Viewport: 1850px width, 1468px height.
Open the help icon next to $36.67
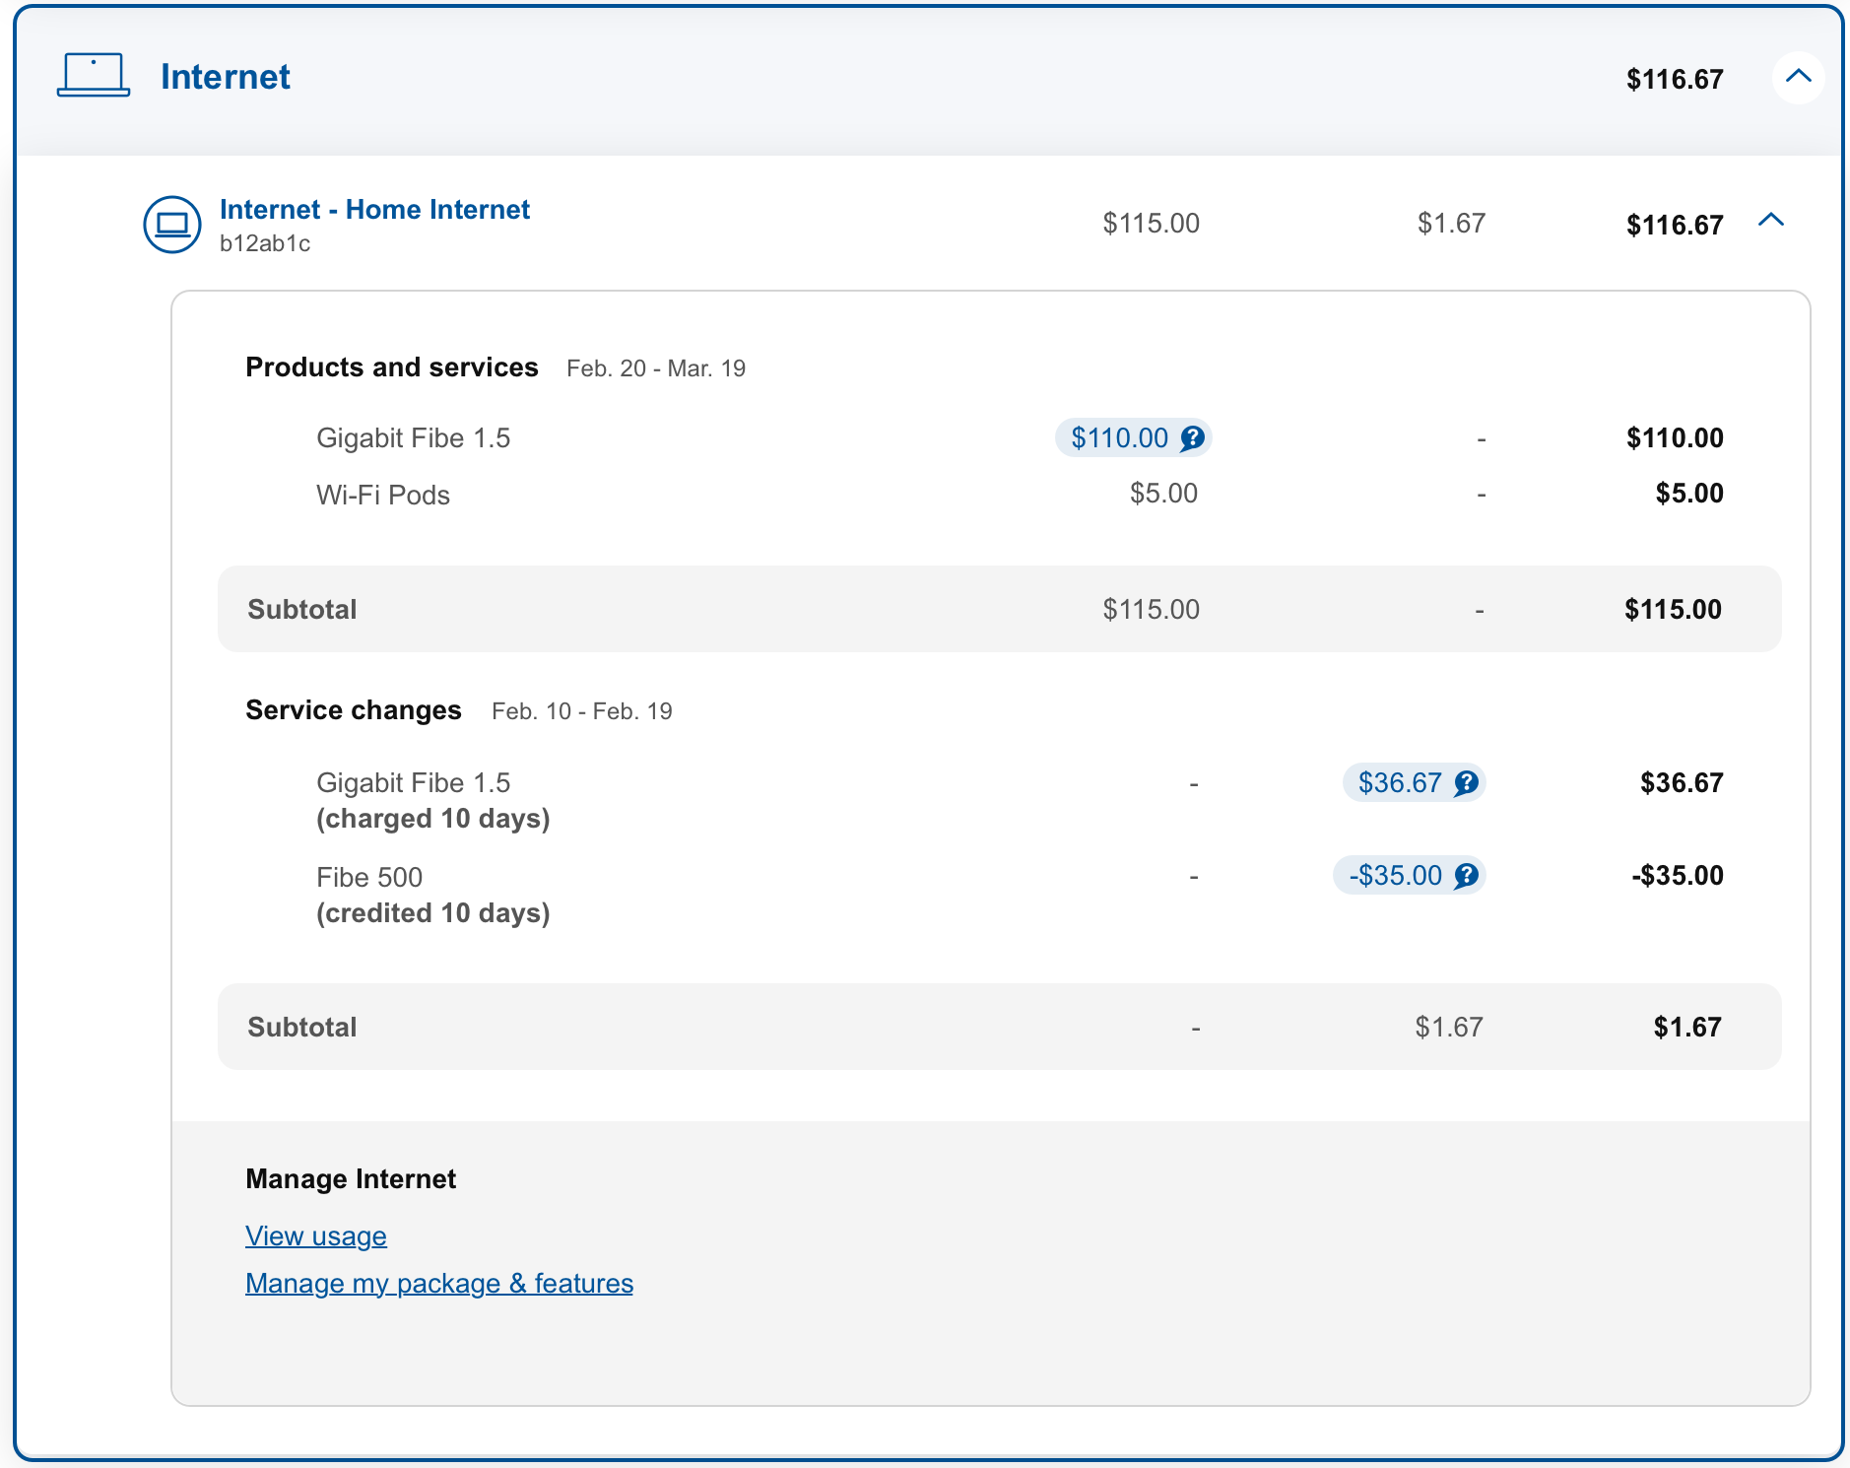(1467, 783)
